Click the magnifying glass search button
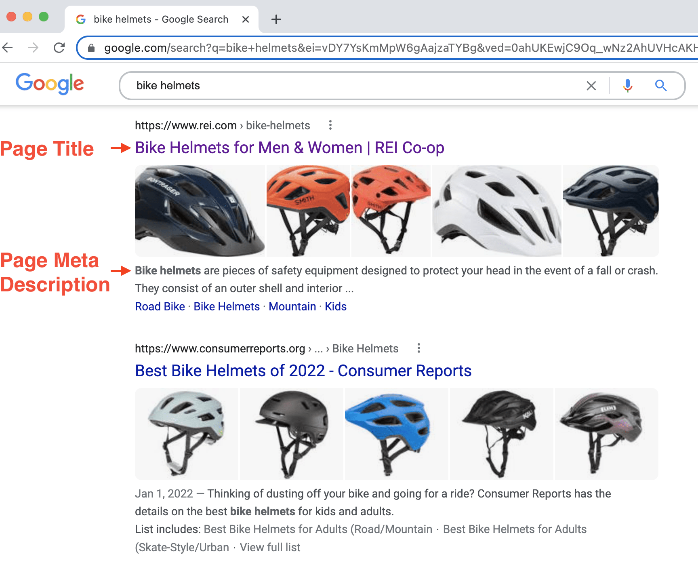Image resolution: width=698 pixels, height=565 pixels. coord(660,86)
